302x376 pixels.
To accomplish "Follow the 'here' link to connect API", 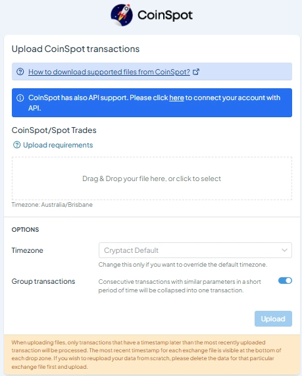I will [176, 98].
